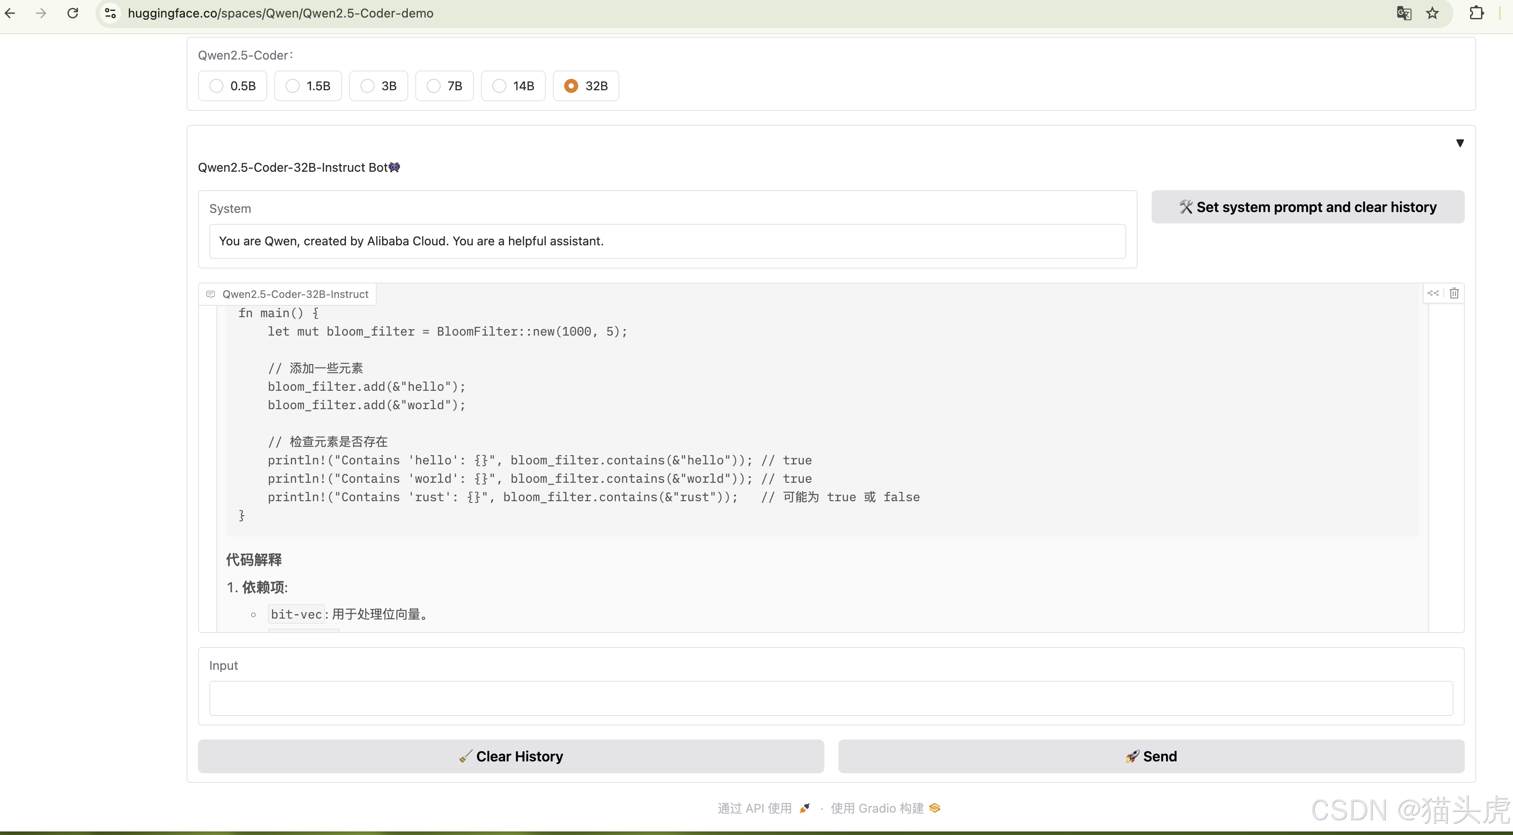Viewport: 1513px width, 835px height.
Task: Click the Input message text field
Action: click(831, 698)
